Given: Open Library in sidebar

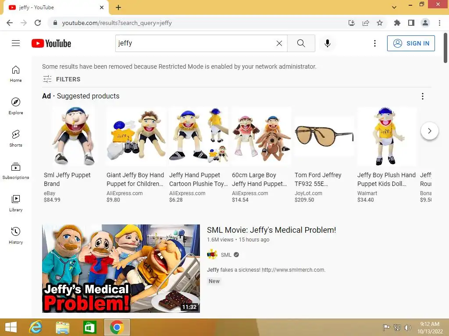Looking at the screenshot, I should 16,203.
